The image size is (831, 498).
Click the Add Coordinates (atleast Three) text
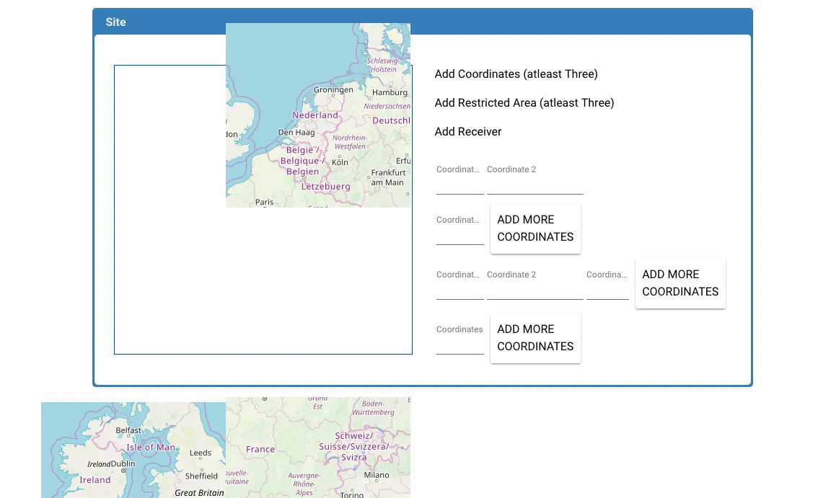click(x=516, y=74)
